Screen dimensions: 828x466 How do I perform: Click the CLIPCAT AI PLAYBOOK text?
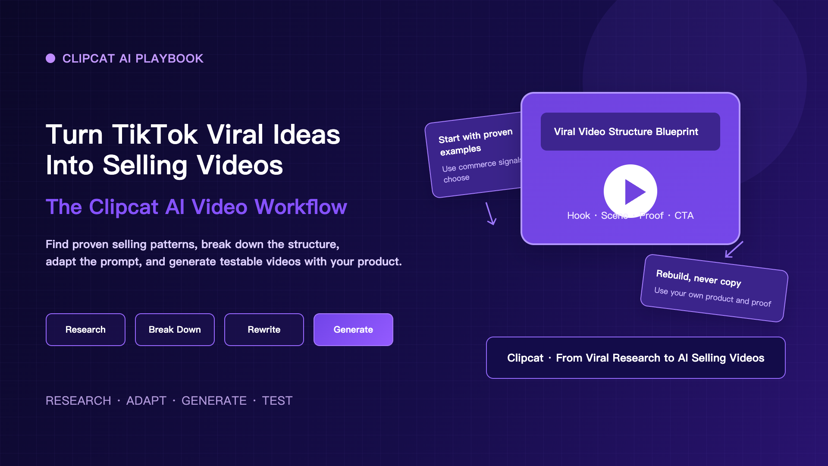[133, 59]
